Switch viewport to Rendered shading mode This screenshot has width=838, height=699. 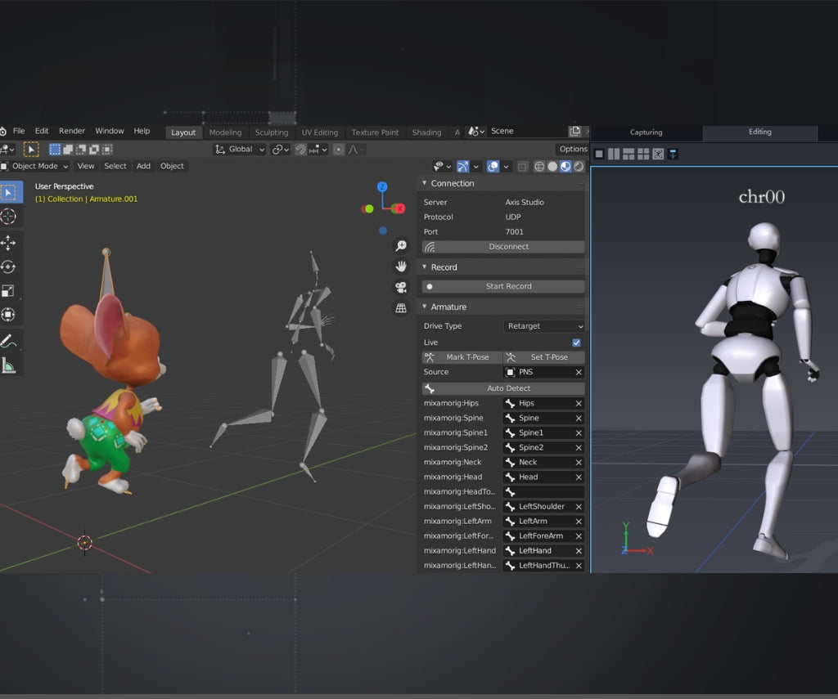[x=579, y=166]
